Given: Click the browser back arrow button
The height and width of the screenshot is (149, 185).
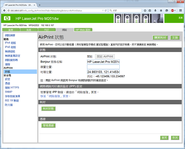Looking at the screenshot, I should (4, 10).
